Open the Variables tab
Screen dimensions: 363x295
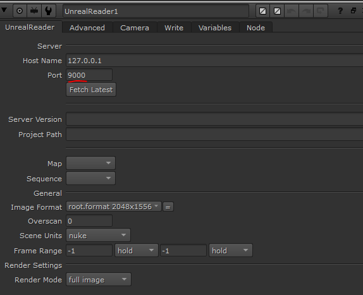coord(215,28)
